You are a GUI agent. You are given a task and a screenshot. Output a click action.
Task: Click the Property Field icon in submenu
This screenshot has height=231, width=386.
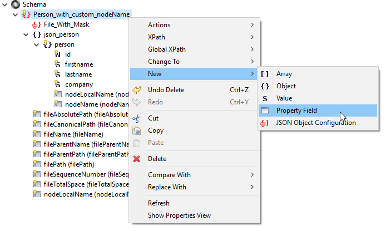click(x=265, y=111)
